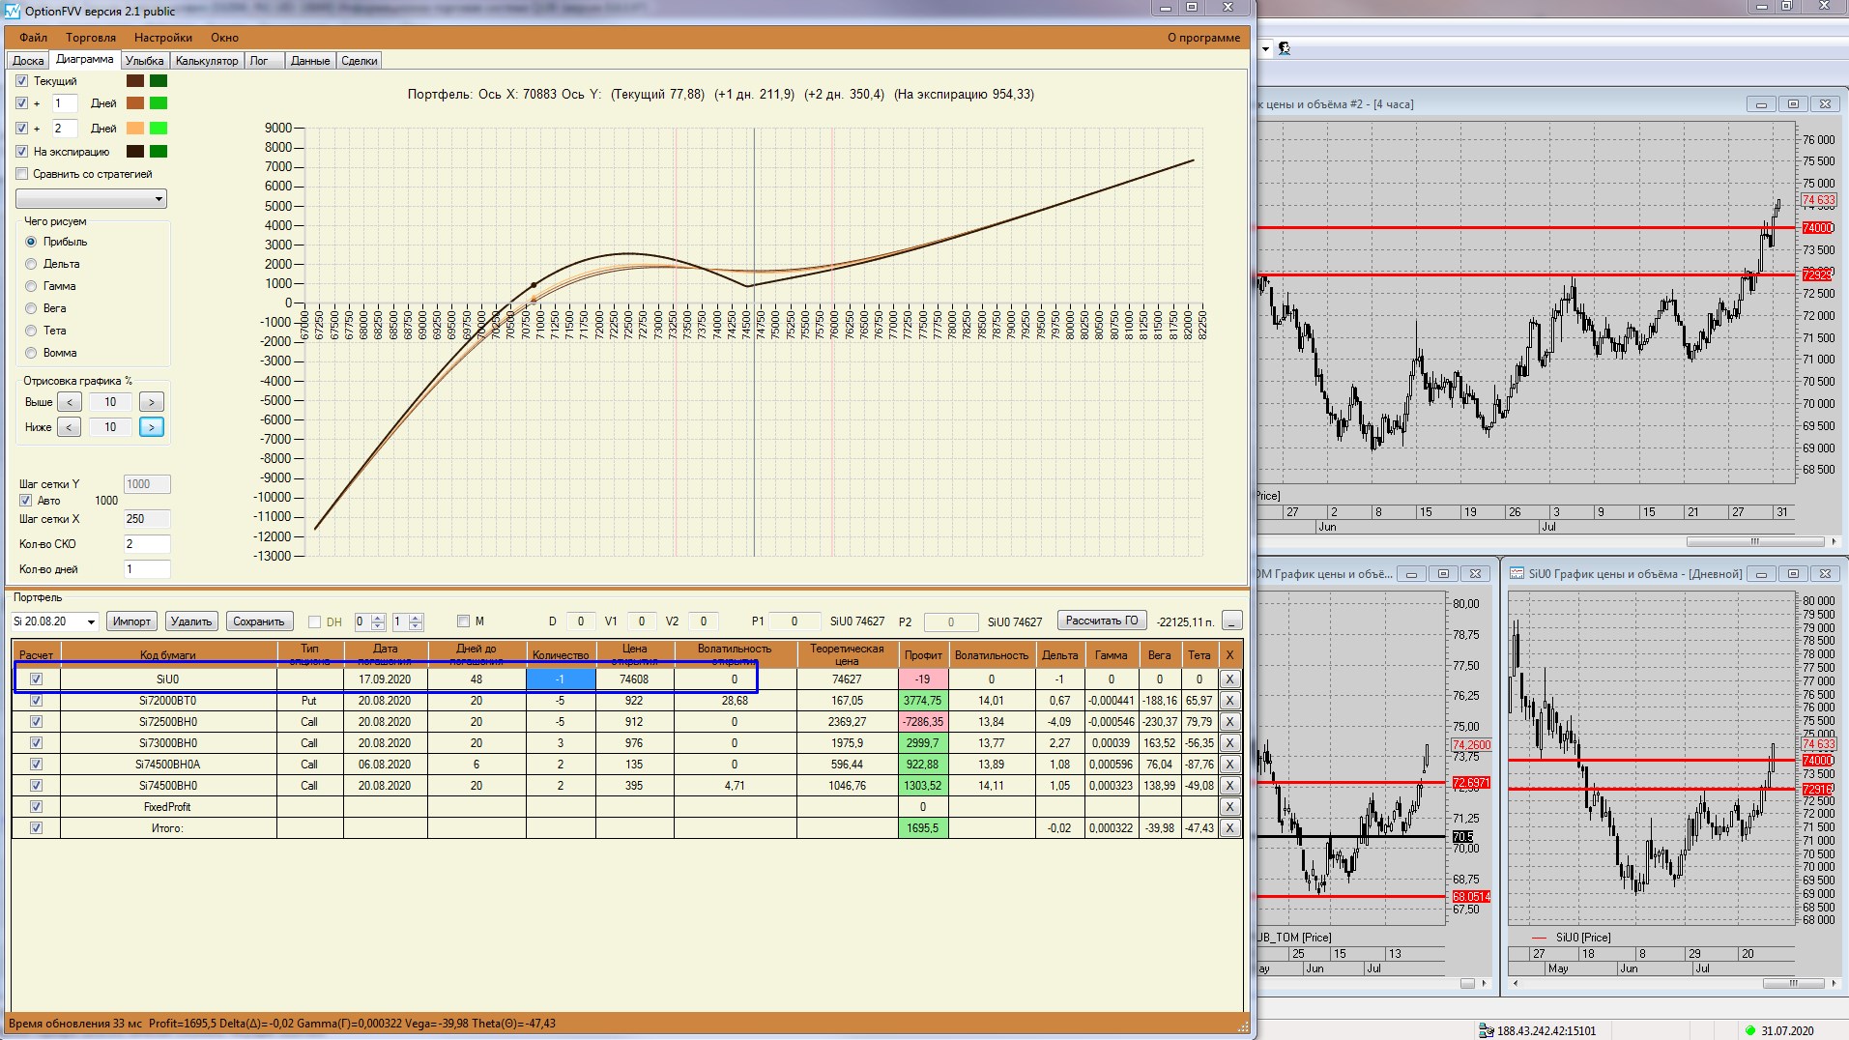
Task: Maximize the SiU0 Дневной chart window
Action: pos(1793,574)
